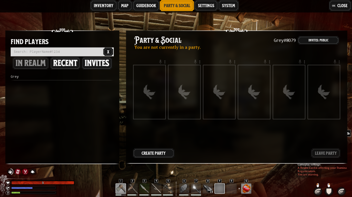Toggle microphone for the last party slot
The image size is (352, 197).
[335, 62]
